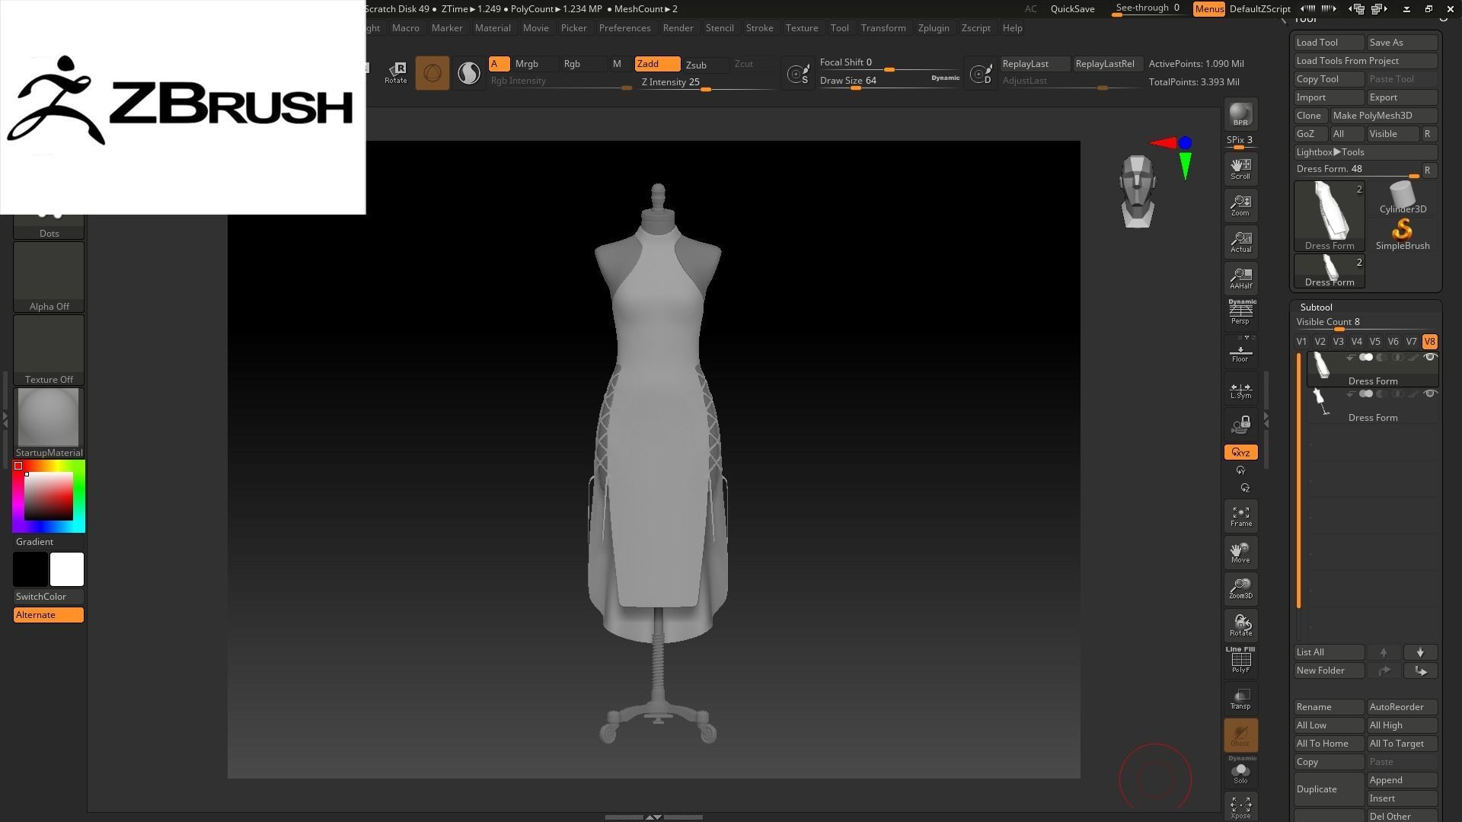The image size is (1462, 822).
Task: Click the Actual size icon
Action: 1240,242
